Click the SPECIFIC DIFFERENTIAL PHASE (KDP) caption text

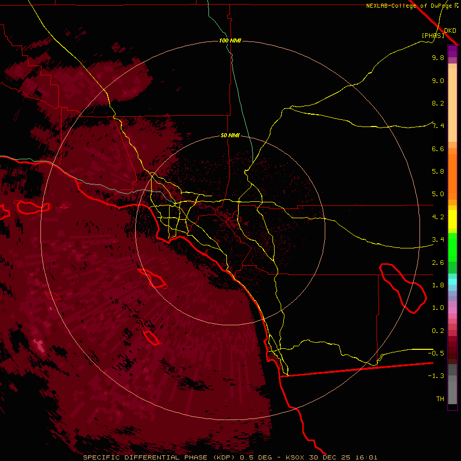pyautogui.click(x=160, y=457)
